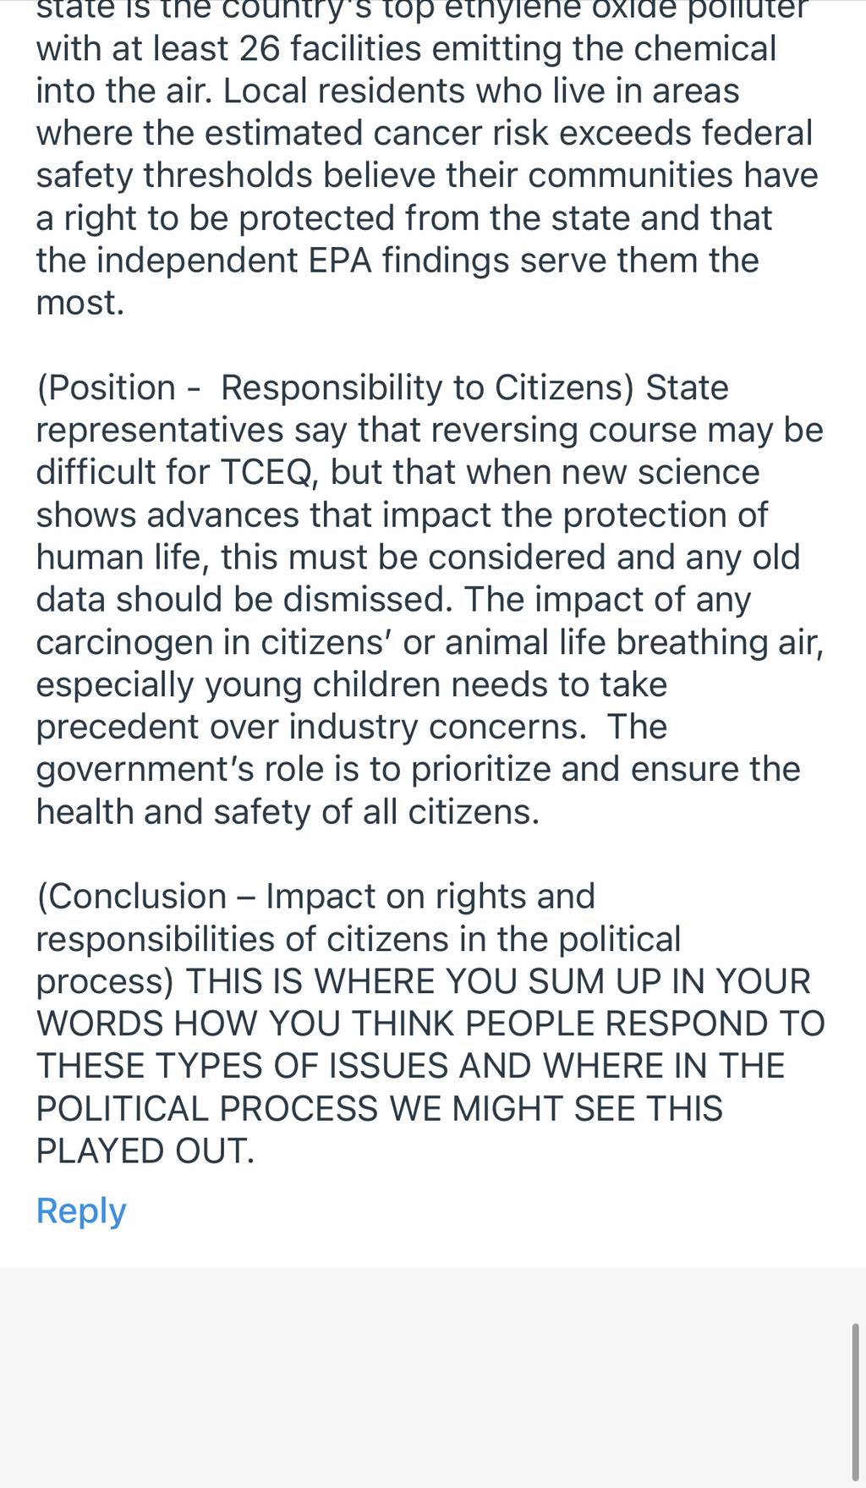
Task: Click the "THIS IS WHERE YOU SUM UP" text
Action: (425, 981)
